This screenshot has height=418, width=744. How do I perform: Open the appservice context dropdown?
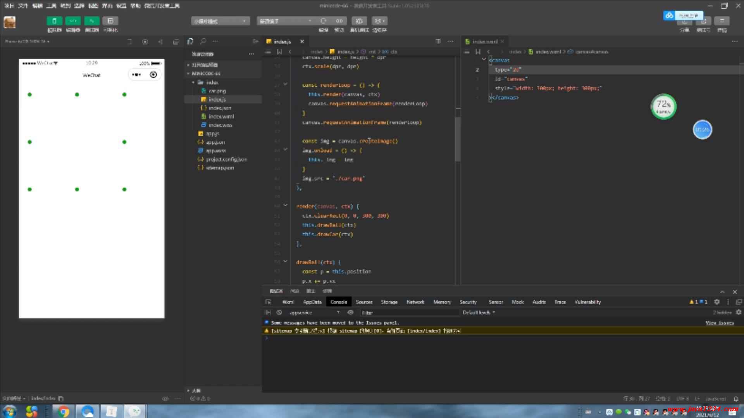[314, 312]
